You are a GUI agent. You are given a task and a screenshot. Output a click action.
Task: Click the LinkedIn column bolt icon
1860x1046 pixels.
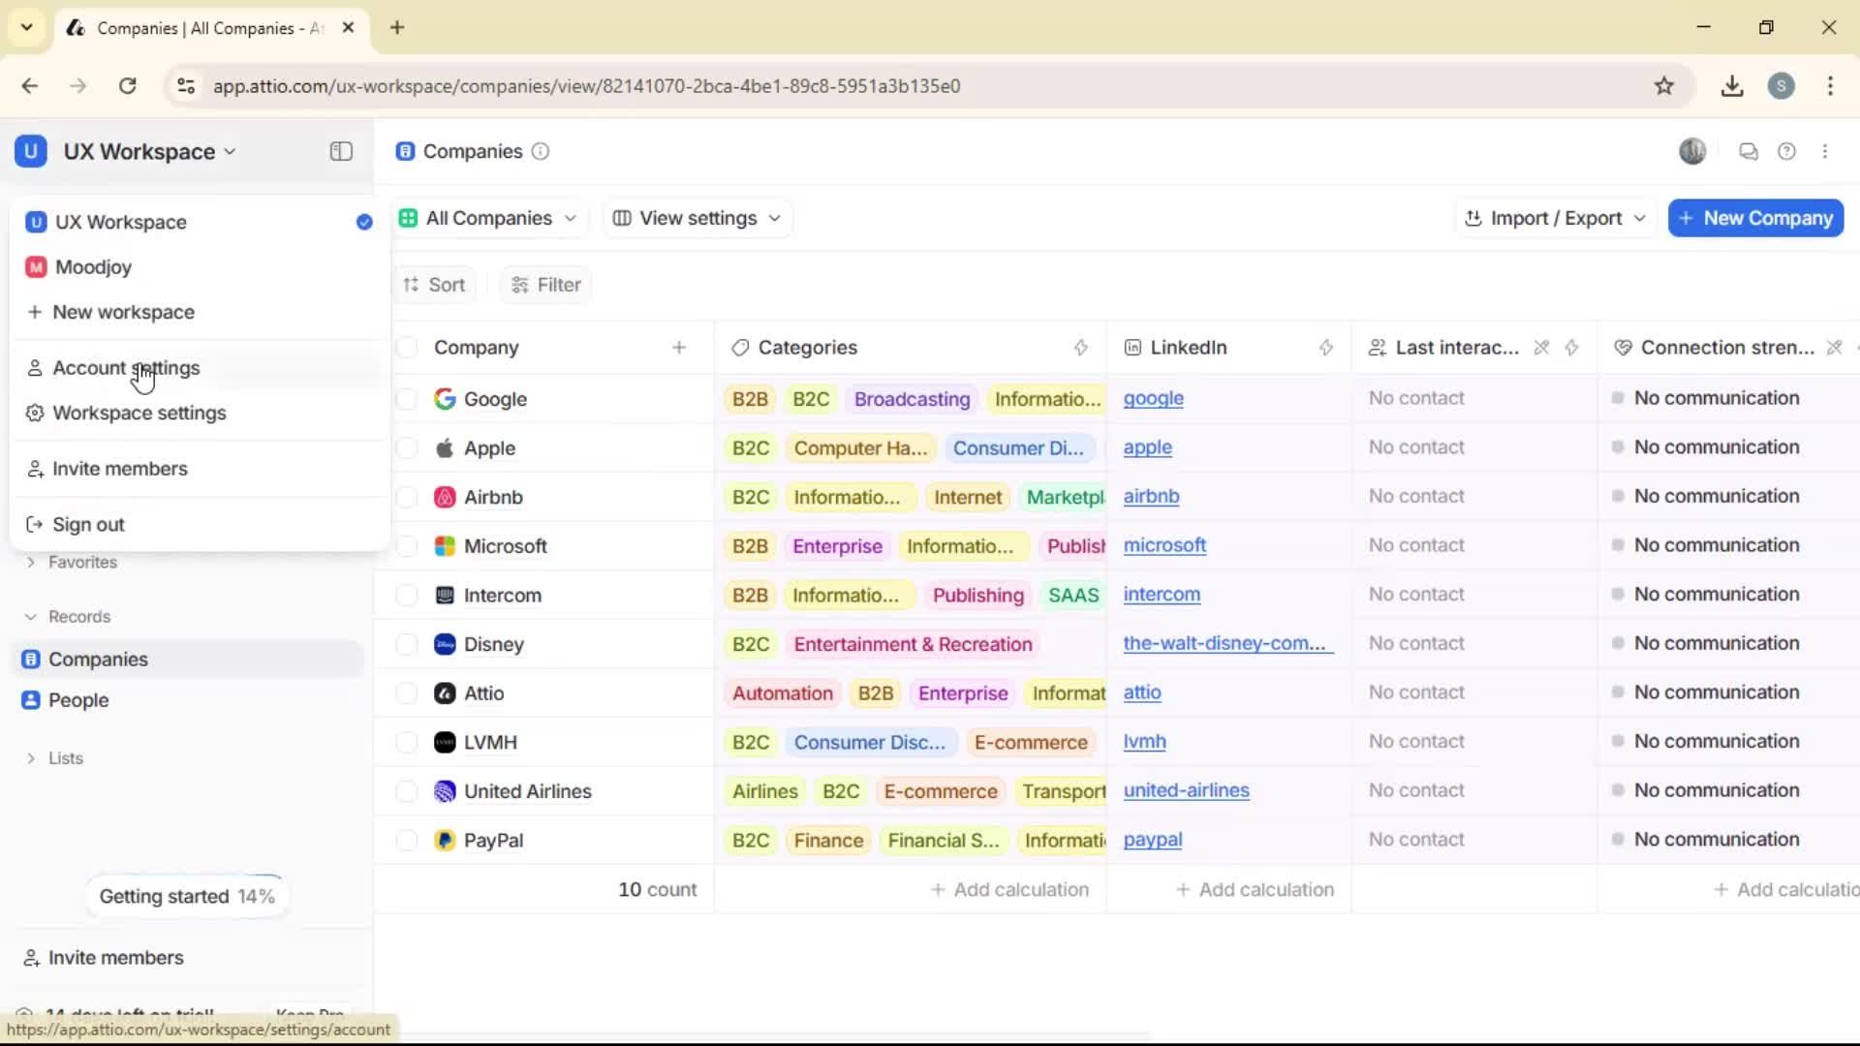[1326, 348]
